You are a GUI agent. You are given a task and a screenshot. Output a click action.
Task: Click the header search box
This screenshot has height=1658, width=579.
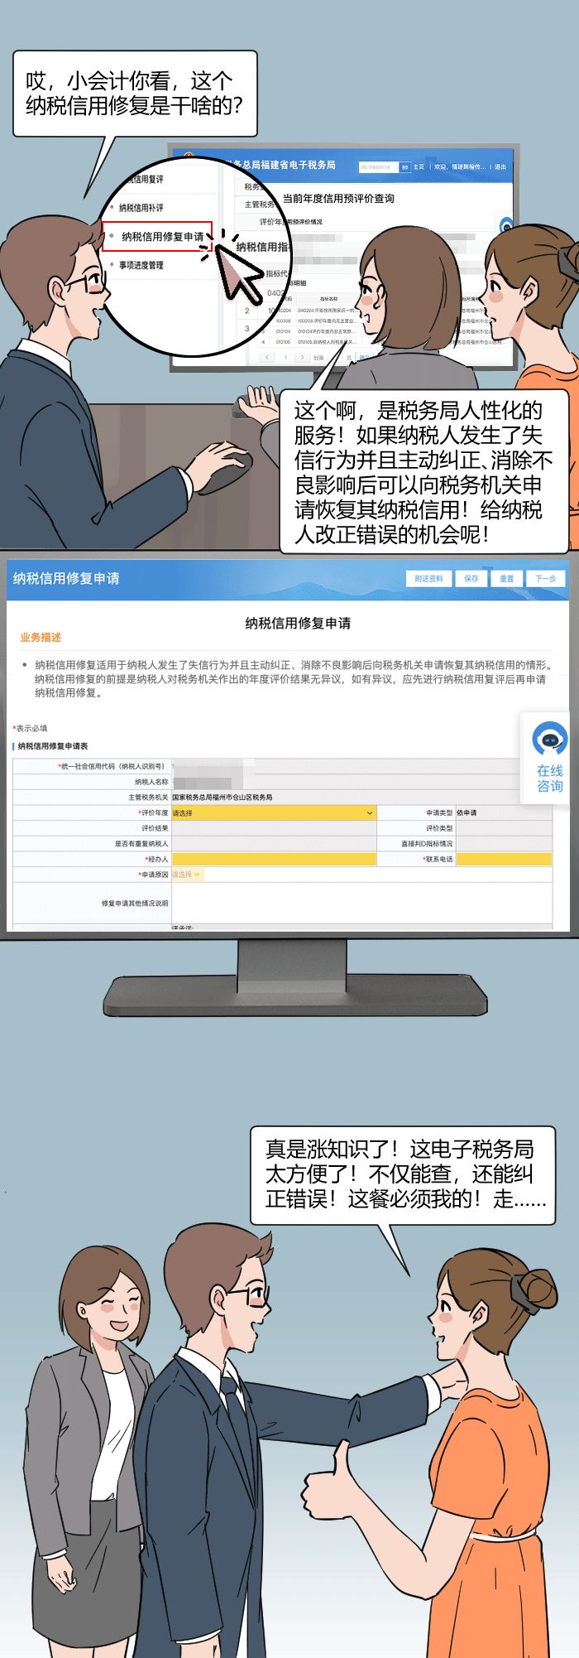click(379, 166)
